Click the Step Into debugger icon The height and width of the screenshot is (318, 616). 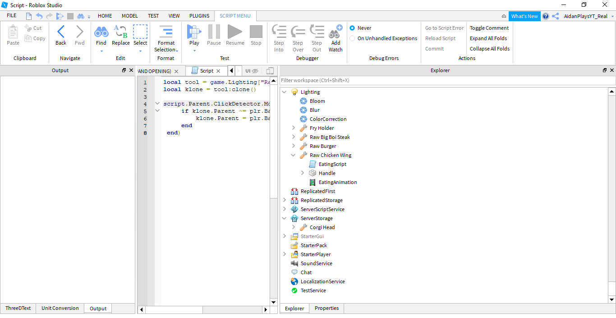(x=279, y=32)
